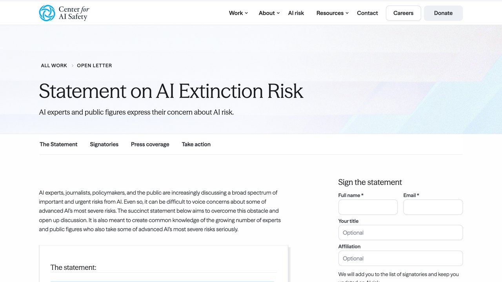The height and width of the screenshot is (282, 502).
Task: Click the Careers button
Action: [404, 13]
